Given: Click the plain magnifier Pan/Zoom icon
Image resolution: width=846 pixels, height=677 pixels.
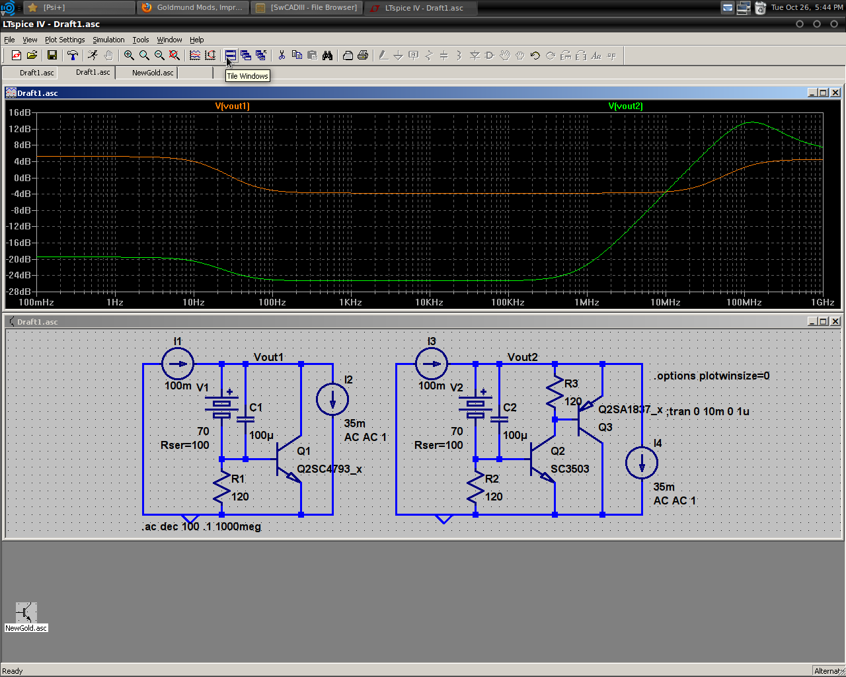Looking at the screenshot, I should pyautogui.click(x=144, y=56).
